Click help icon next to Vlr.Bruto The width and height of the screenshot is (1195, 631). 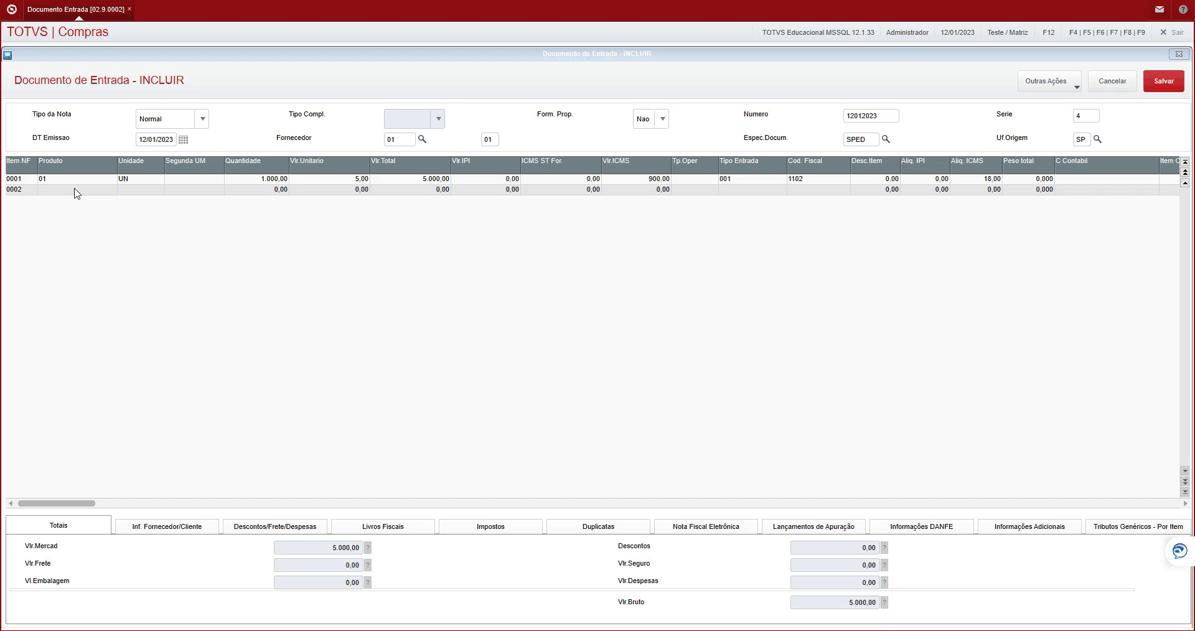(884, 602)
